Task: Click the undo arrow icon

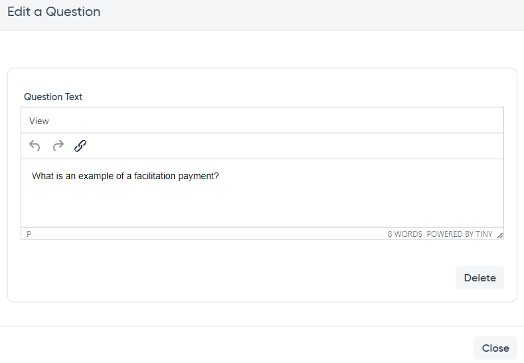Action: 35,145
